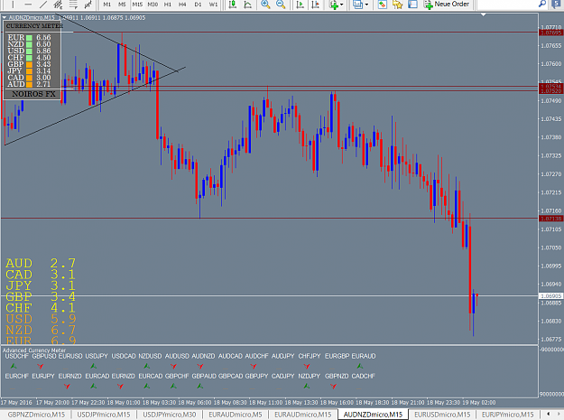Select the trendline drawing tool
This screenshot has width=564, height=420.
pos(42,5)
